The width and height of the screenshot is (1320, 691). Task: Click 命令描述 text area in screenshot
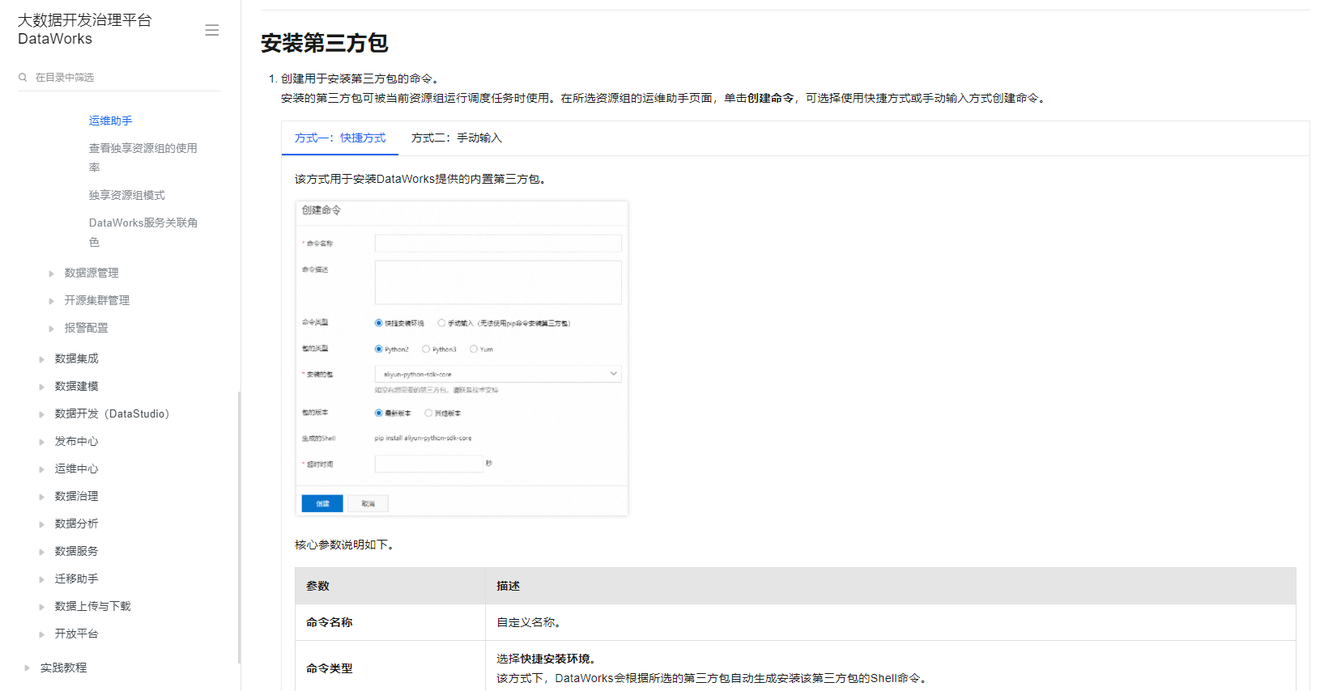click(498, 282)
